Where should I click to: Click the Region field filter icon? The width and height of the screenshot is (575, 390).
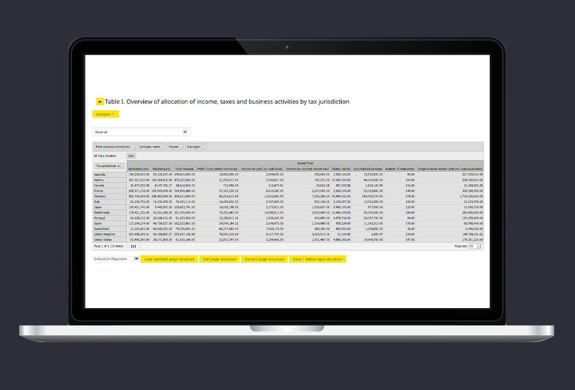coord(181,147)
